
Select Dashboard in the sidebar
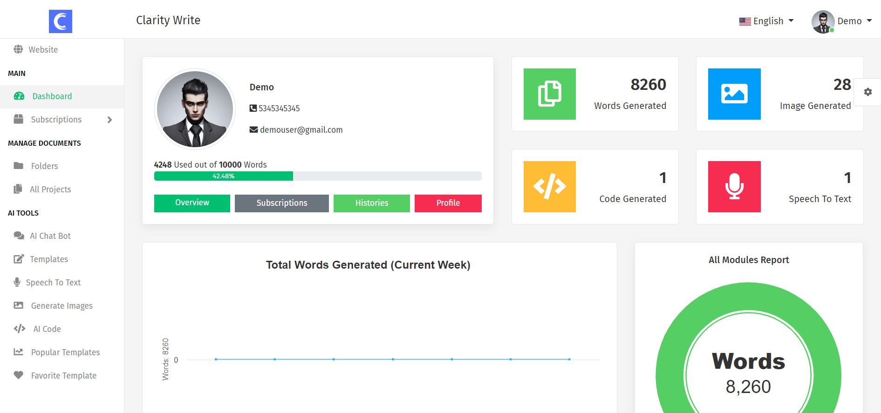click(62, 96)
